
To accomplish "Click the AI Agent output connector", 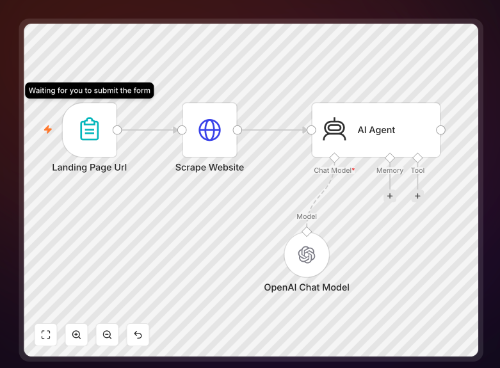I will [440, 130].
